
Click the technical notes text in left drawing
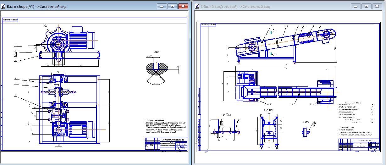[x=166, y=126]
